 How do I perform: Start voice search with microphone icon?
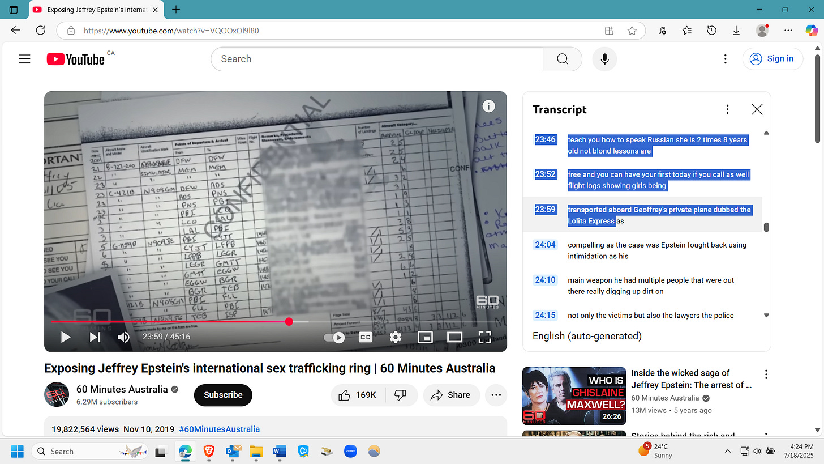(604, 59)
